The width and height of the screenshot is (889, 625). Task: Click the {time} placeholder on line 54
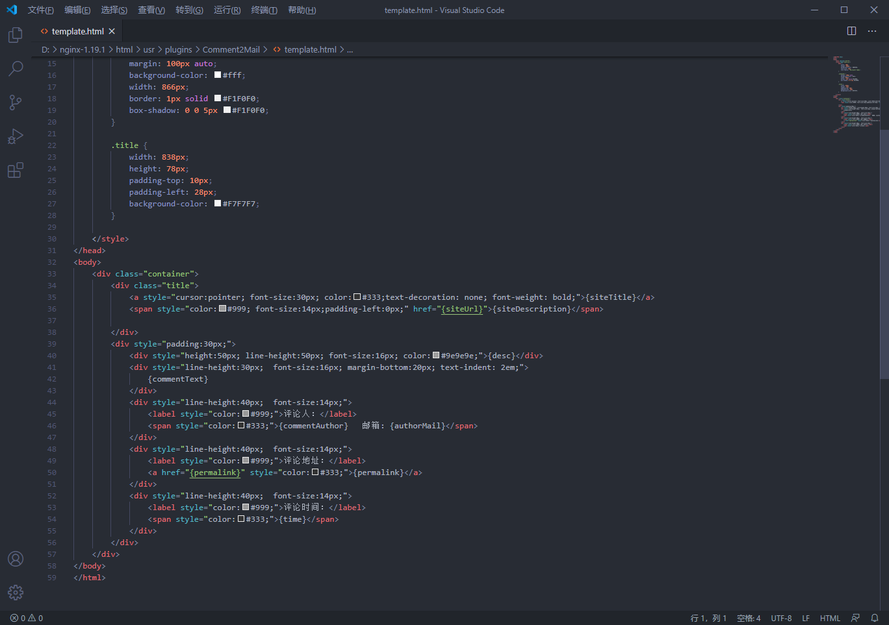point(292,519)
